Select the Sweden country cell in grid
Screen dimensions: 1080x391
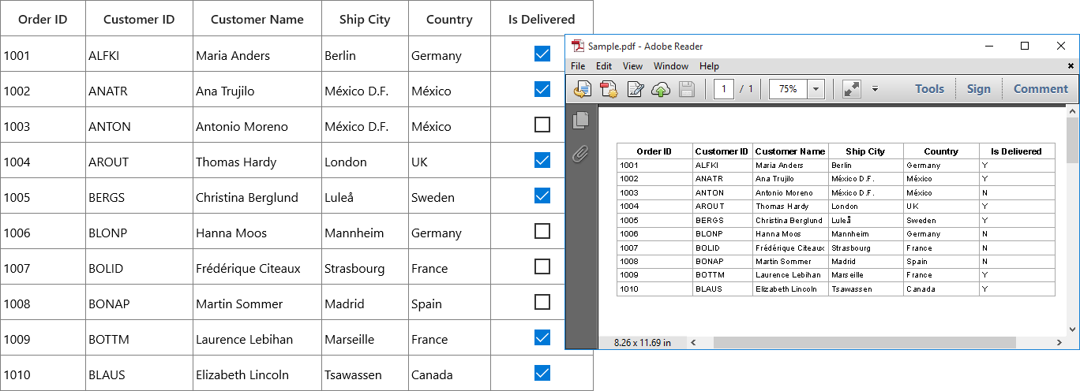point(449,195)
